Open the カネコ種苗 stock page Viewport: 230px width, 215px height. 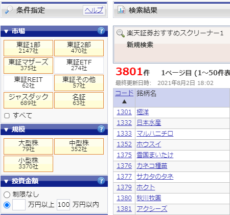click(152, 166)
